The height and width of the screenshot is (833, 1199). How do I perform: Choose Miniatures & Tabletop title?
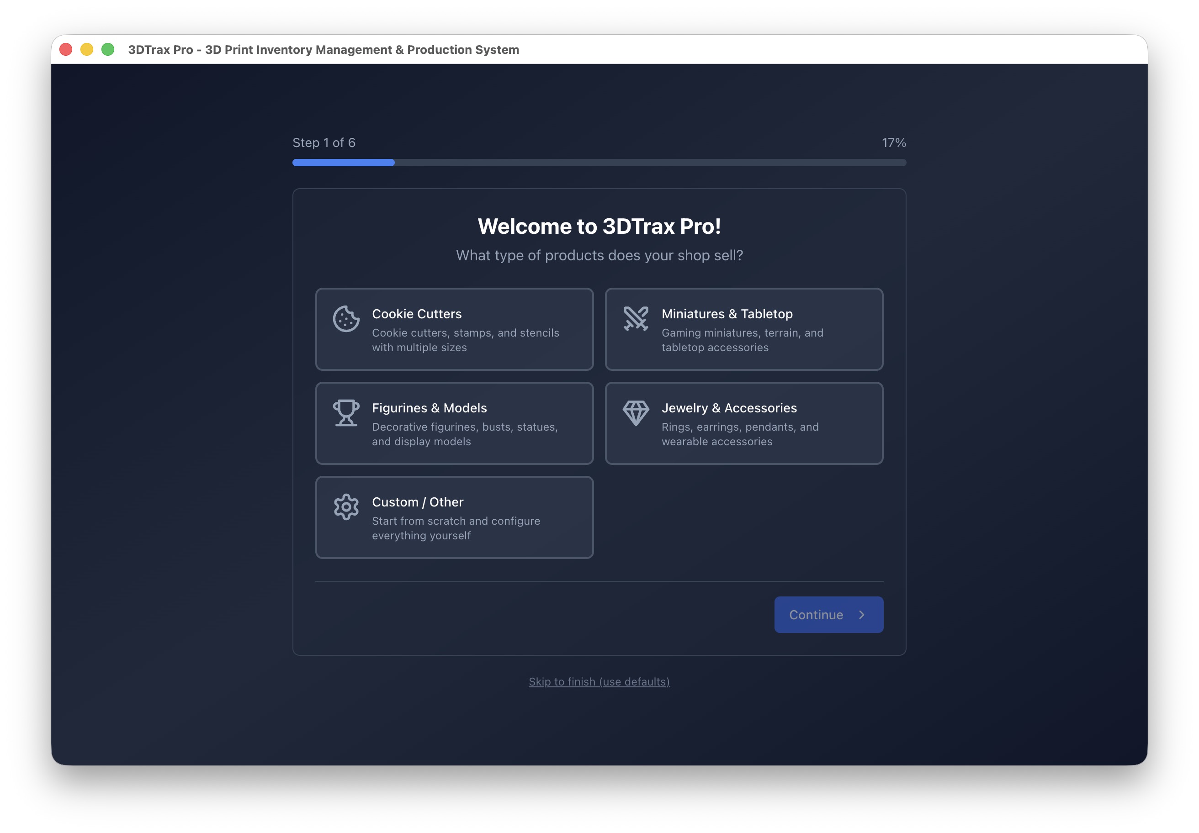pyautogui.click(x=727, y=314)
